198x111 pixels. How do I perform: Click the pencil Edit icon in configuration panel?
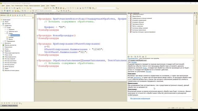click(11, 15)
